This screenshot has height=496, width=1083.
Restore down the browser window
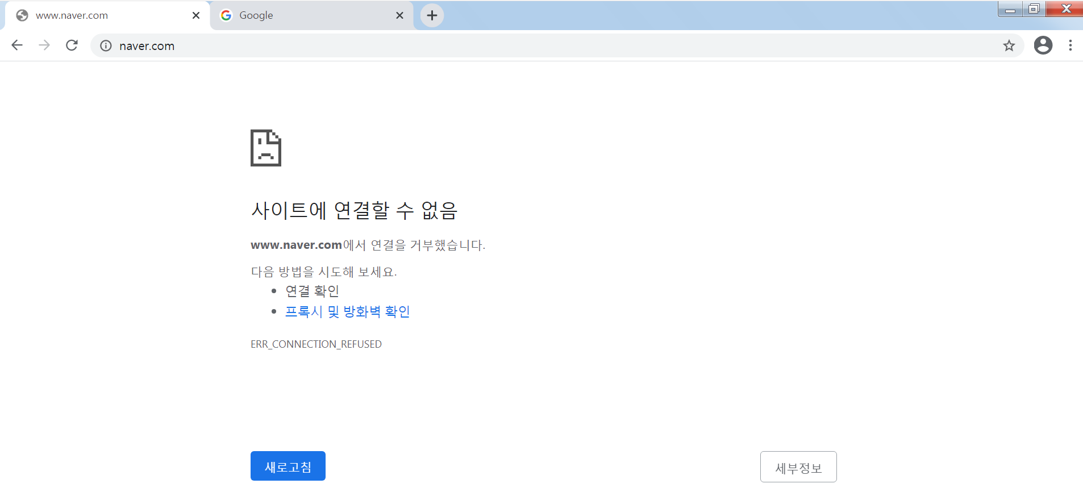(x=1034, y=9)
